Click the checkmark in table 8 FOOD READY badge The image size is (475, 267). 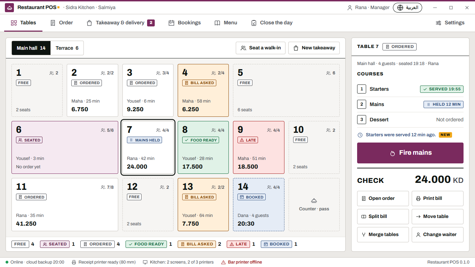(x=186, y=140)
